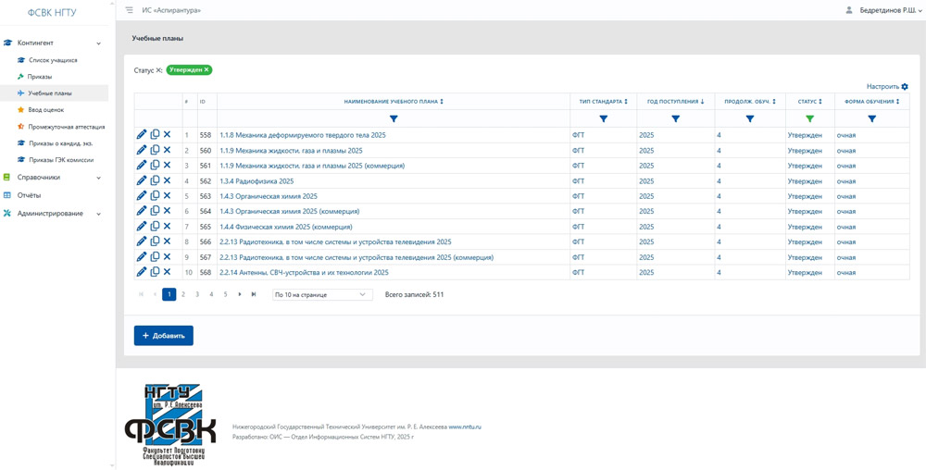Open plan link 1.4.3 Органическая химия 2025

[x=269, y=196]
